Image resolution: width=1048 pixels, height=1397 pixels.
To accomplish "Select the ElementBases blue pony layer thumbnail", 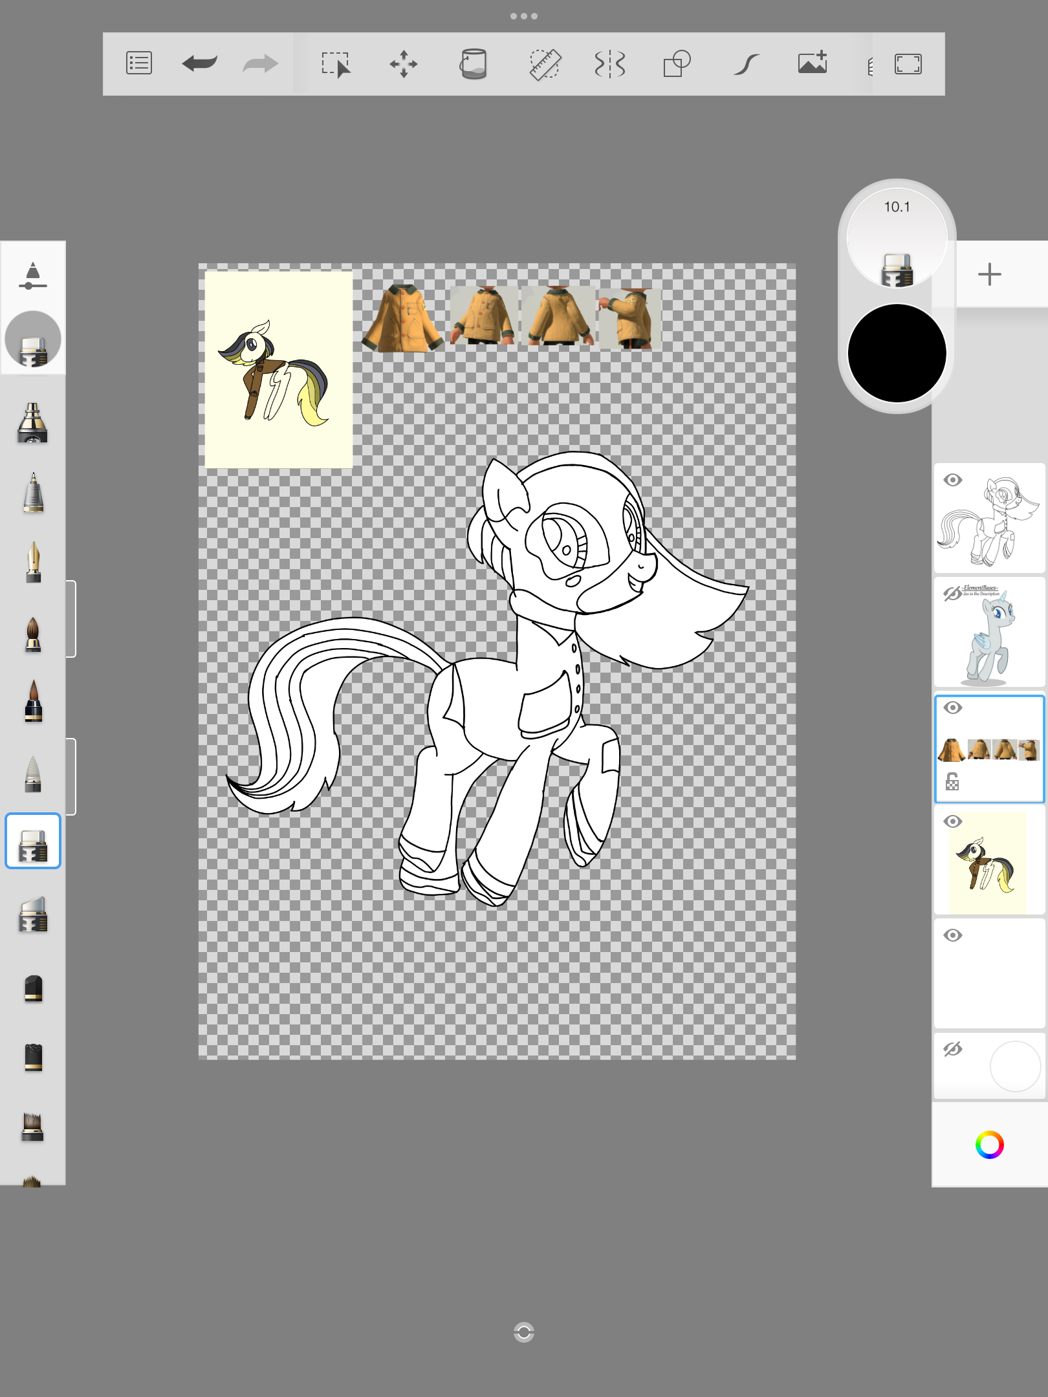I will [990, 632].
